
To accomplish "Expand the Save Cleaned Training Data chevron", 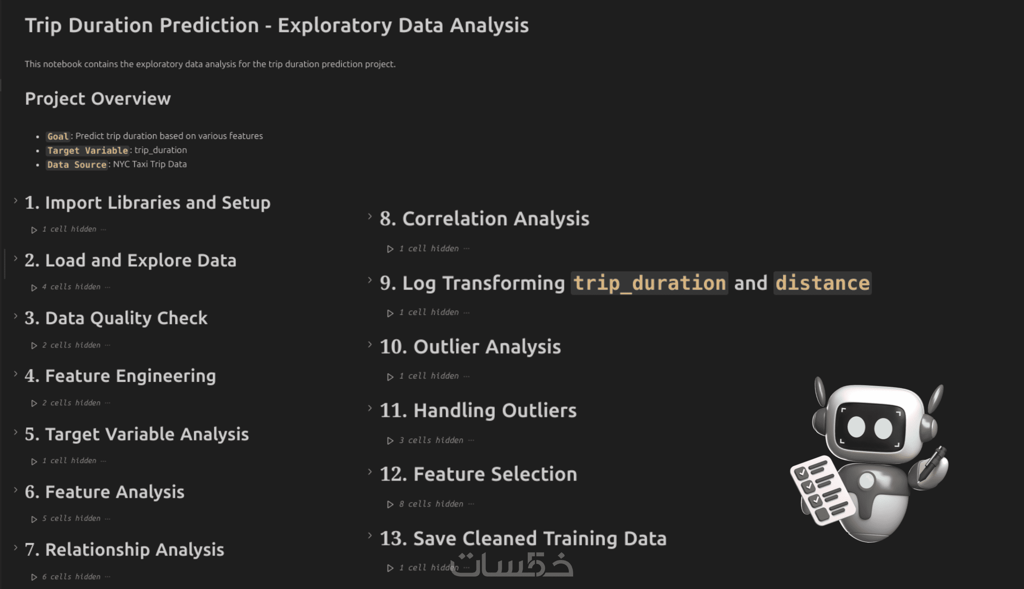I will click(x=370, y=535).
